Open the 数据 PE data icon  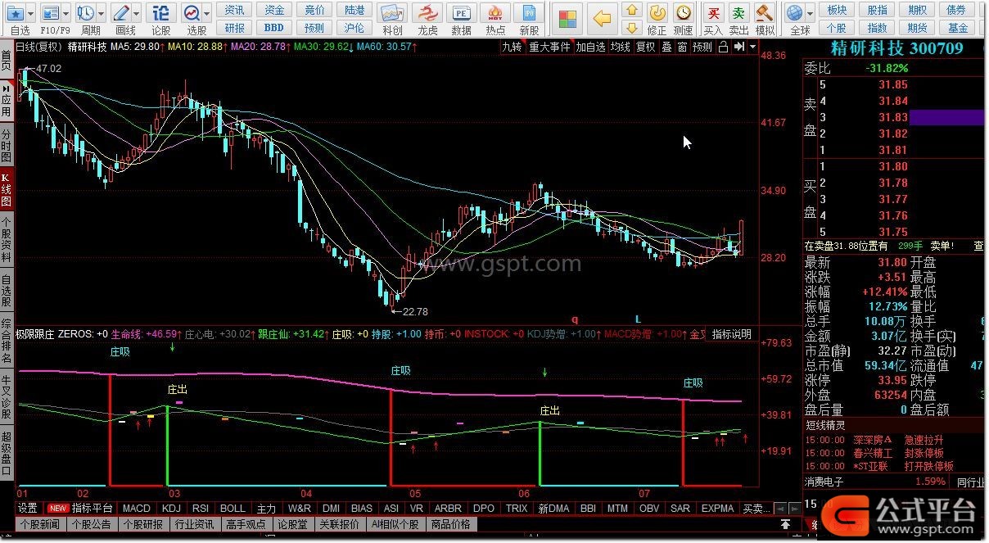tap(462, 14)
